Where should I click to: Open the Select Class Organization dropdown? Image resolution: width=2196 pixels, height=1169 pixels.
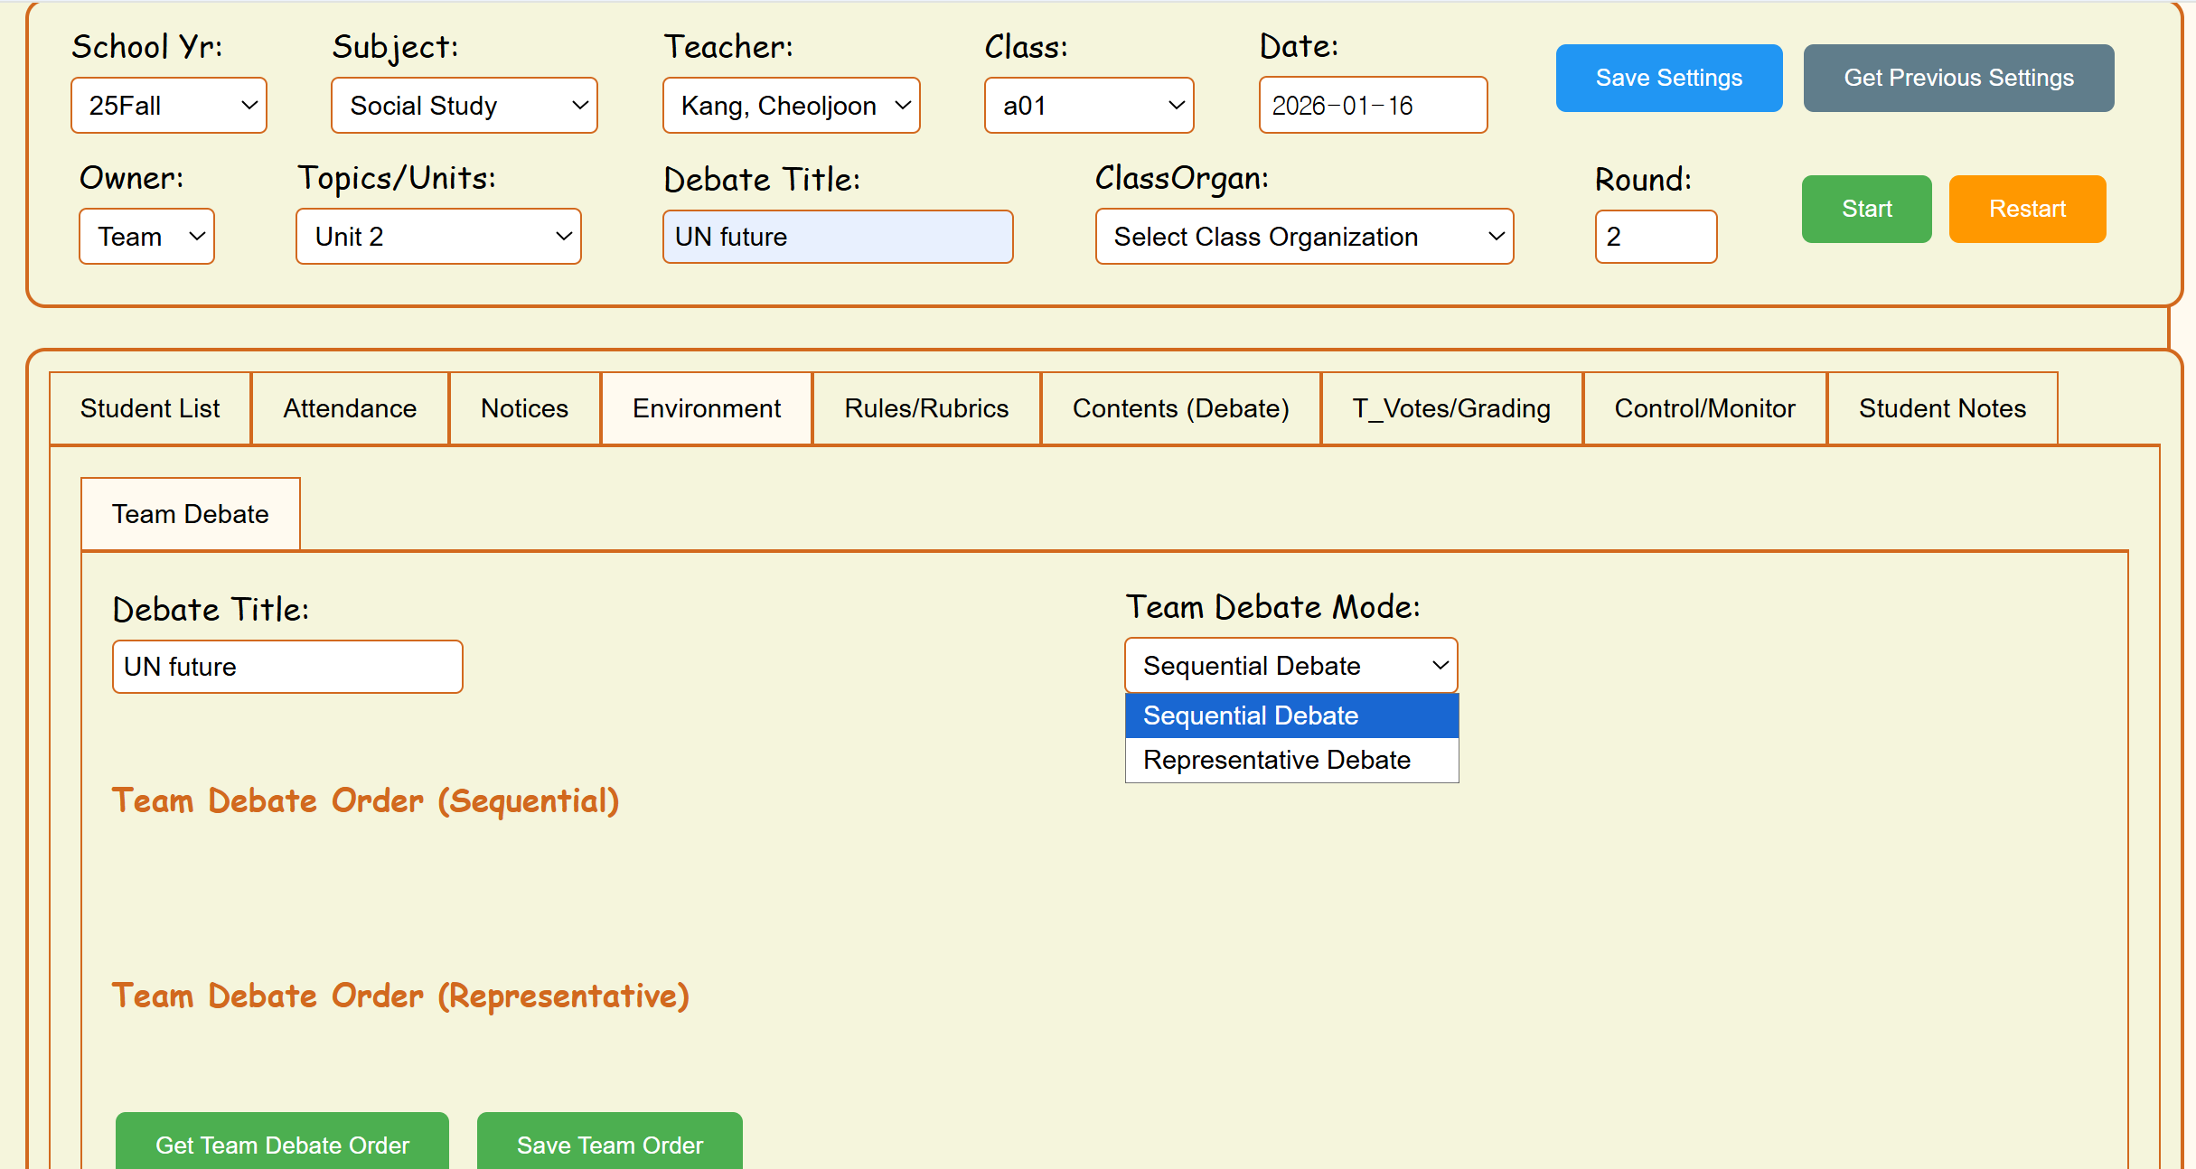point(1303,237)
